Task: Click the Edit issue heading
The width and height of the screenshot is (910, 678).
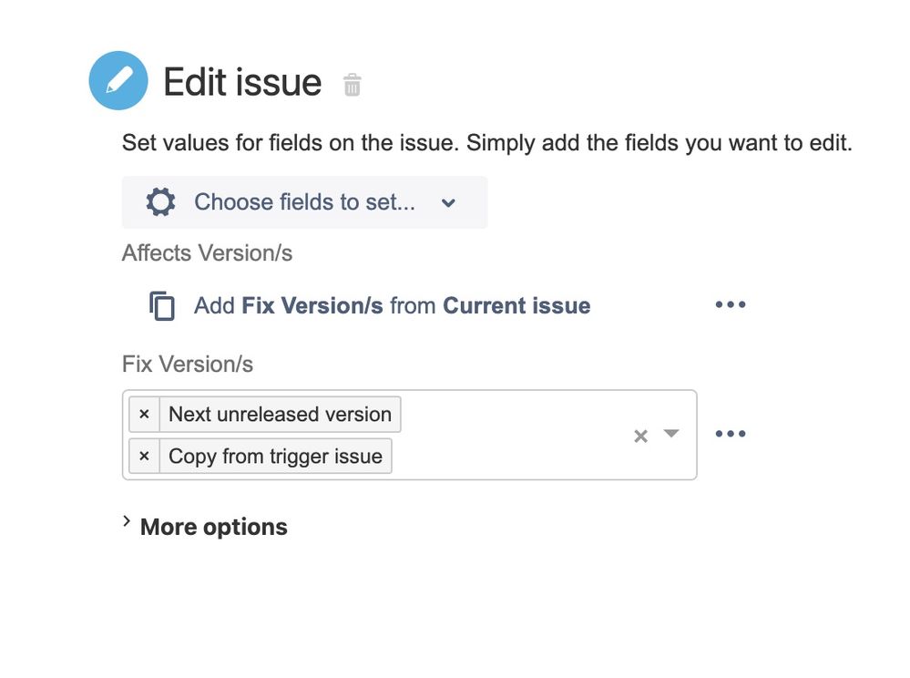Action: click(x=242, y=82)
